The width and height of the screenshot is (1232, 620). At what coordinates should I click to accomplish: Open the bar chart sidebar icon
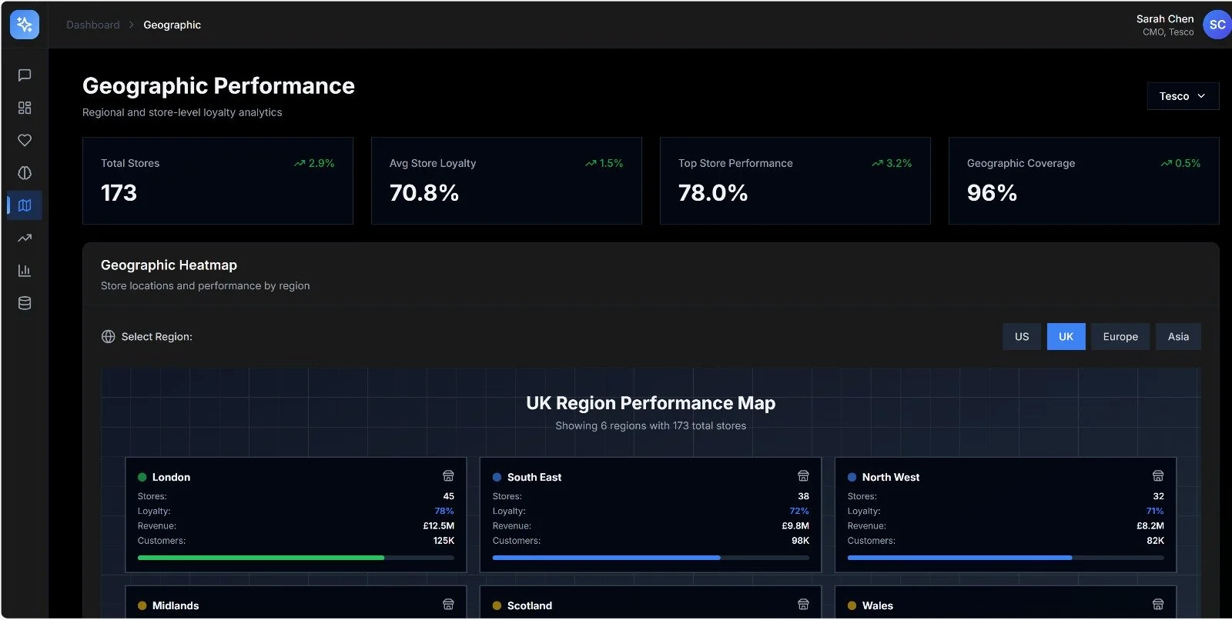25,271
